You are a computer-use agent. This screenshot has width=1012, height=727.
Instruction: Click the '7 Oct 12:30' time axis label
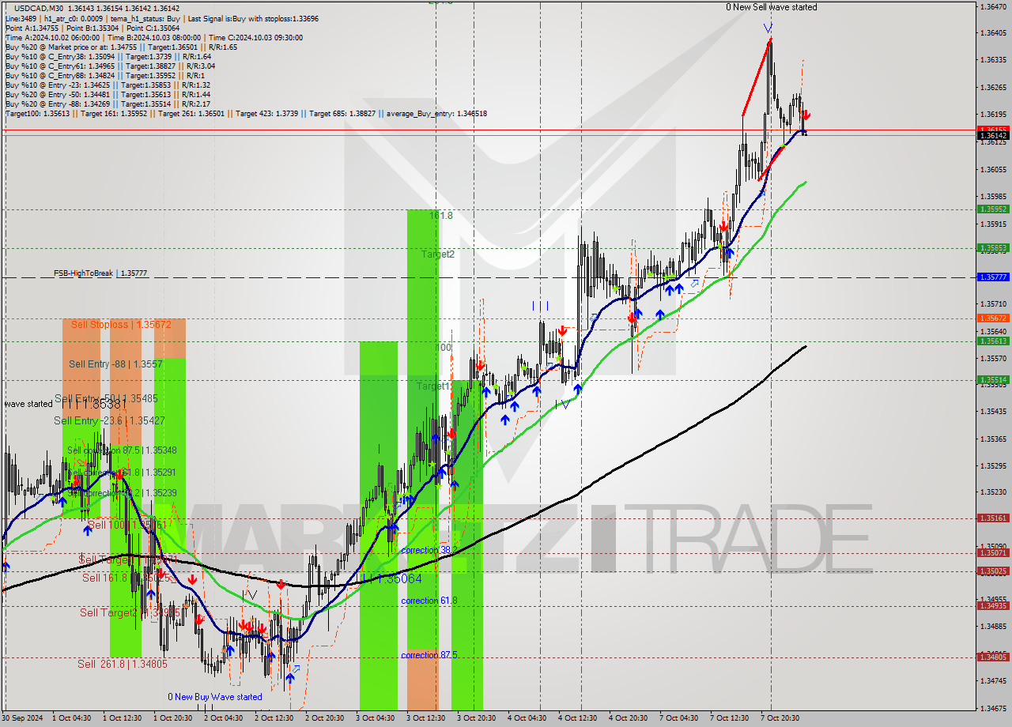pos(729,718)
